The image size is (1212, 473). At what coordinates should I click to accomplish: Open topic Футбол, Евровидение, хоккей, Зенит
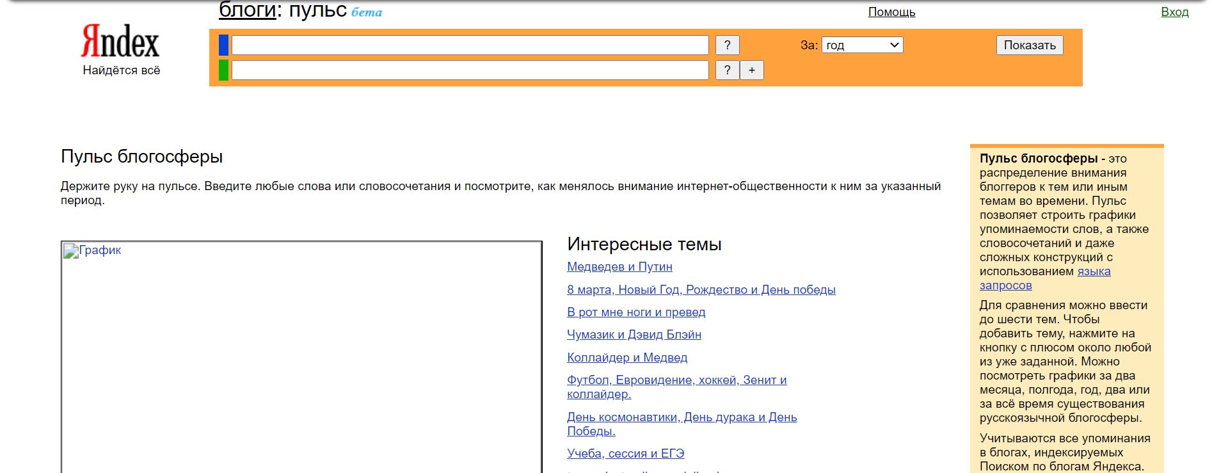(677, 387)
